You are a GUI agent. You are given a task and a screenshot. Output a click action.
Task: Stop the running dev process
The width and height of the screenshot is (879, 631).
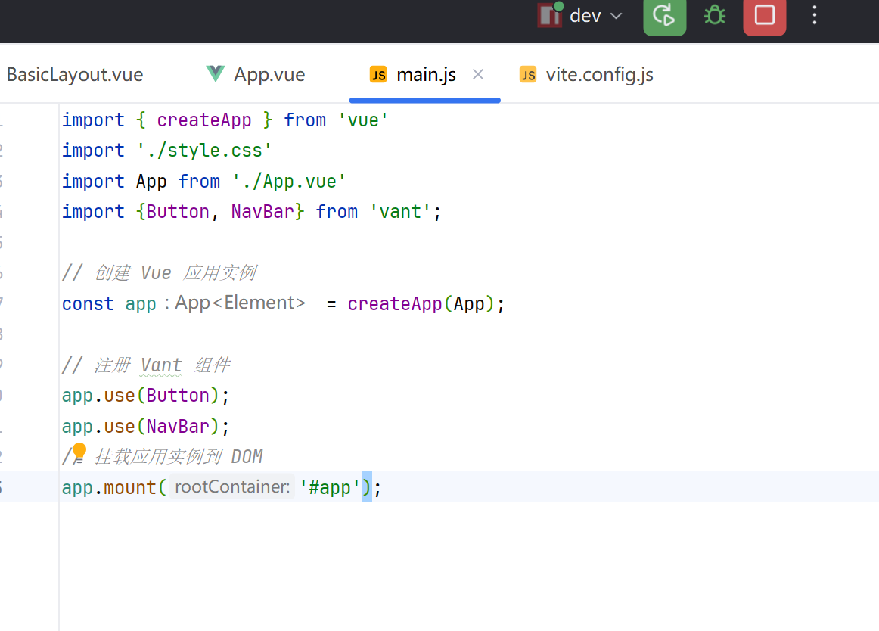764,16
